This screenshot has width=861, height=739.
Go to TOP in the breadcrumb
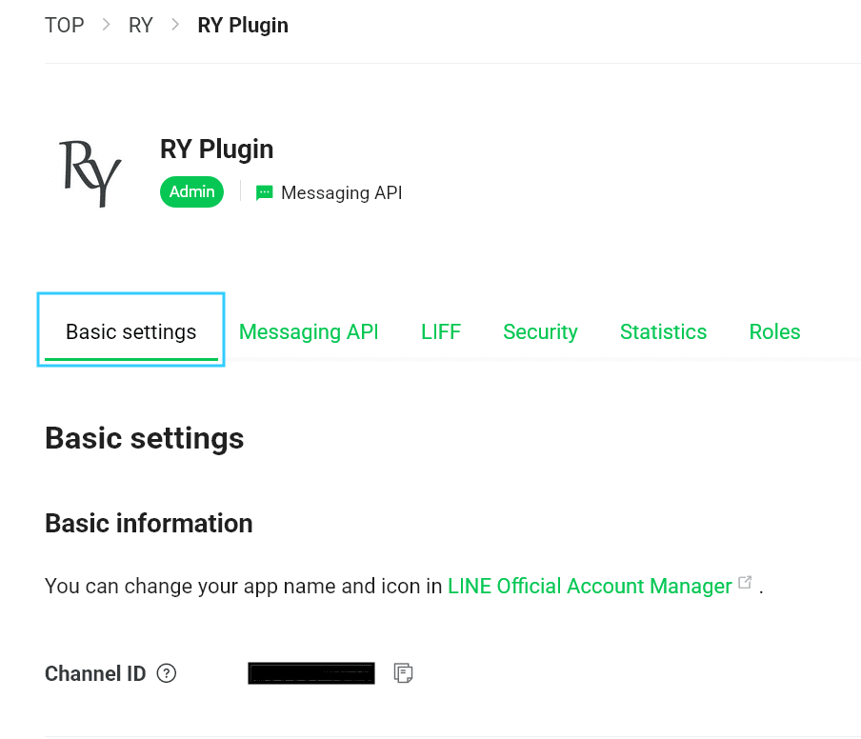click(x=65, y=25)
